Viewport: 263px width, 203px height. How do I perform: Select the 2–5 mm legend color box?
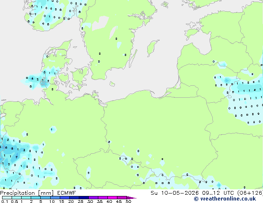(x=36, y=198)
